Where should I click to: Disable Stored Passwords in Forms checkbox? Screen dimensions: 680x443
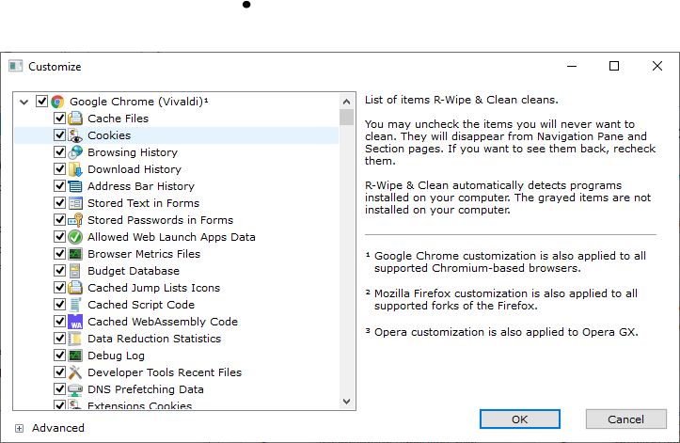[59, 220]
